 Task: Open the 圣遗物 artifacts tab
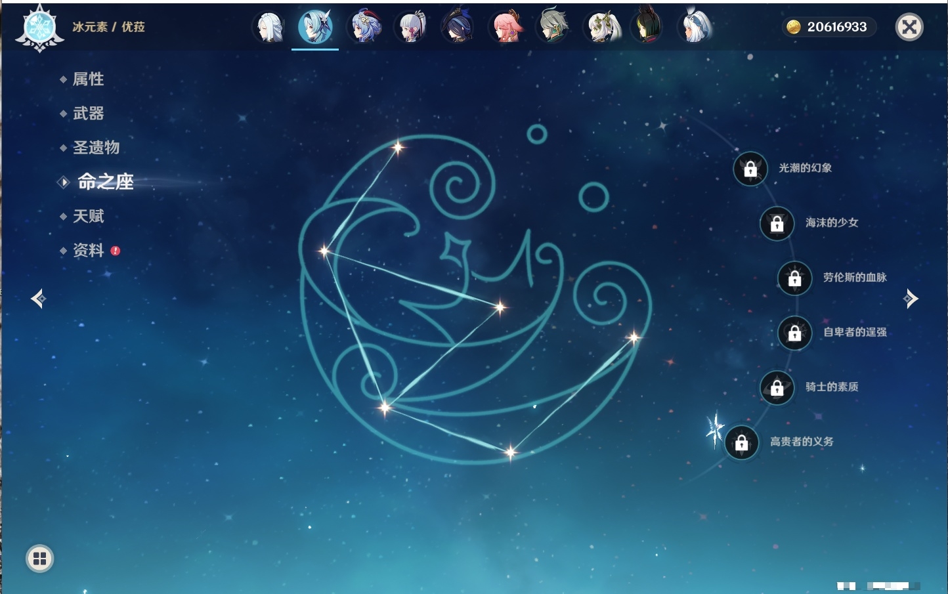96,148
